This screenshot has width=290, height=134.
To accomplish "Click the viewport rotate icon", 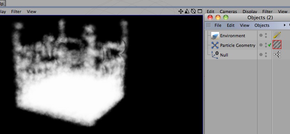I will (193, 12).
